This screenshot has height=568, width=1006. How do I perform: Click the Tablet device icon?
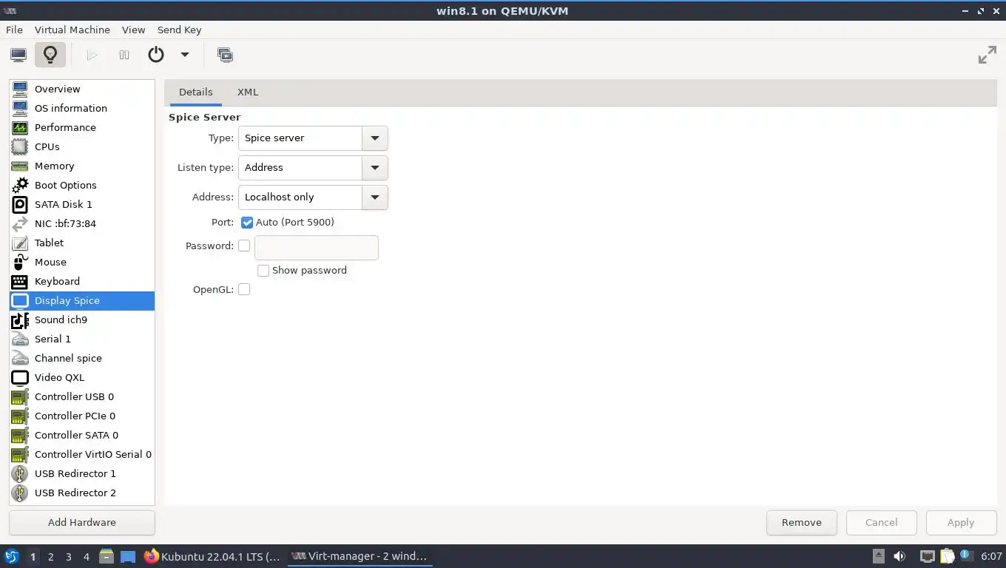20,243
